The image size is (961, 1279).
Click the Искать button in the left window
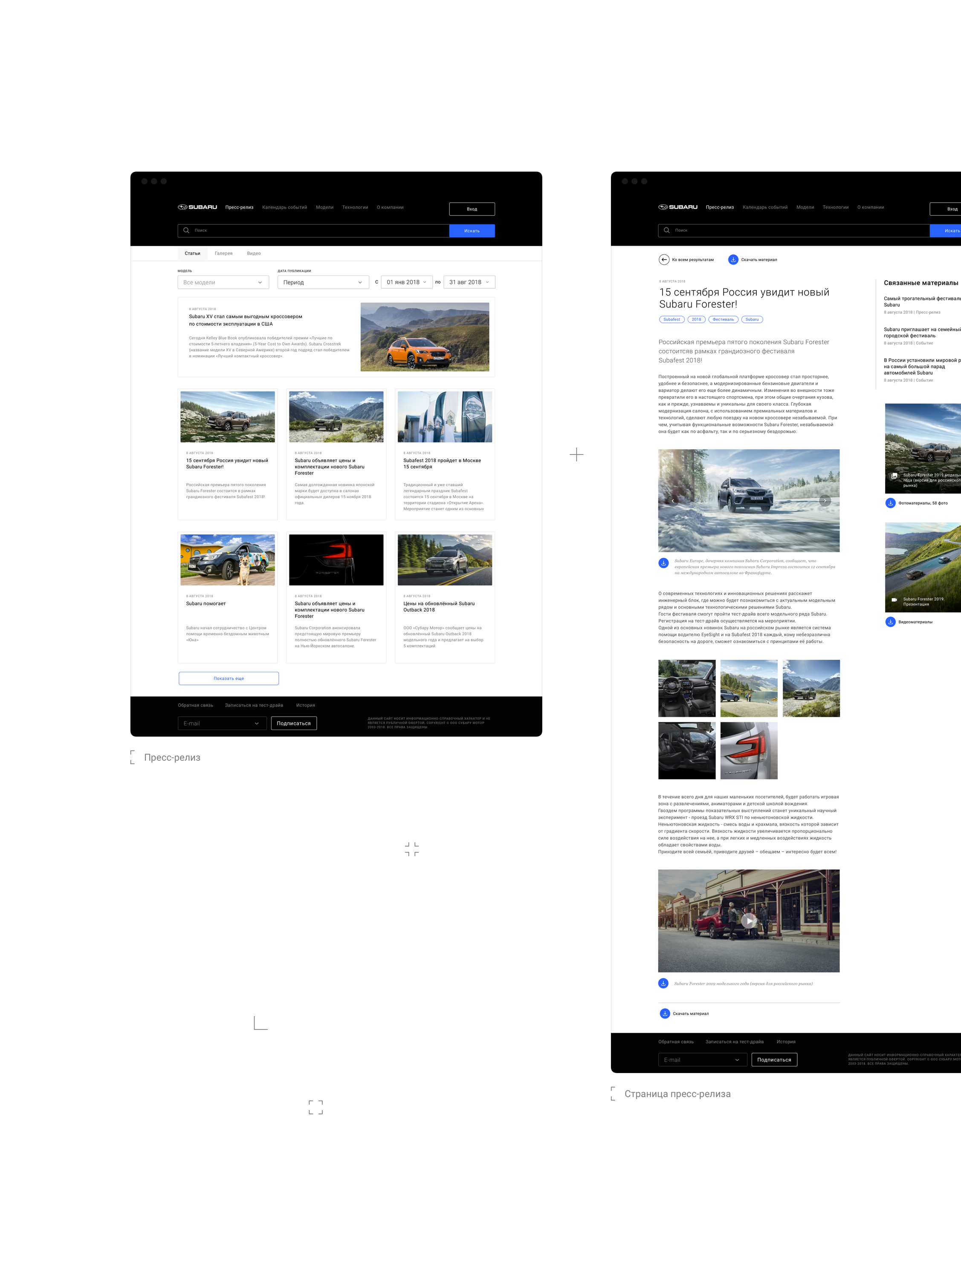click(x=472, y=231)
